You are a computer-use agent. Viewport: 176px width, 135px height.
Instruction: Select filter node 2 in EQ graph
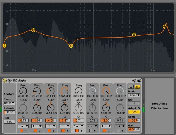33,30
